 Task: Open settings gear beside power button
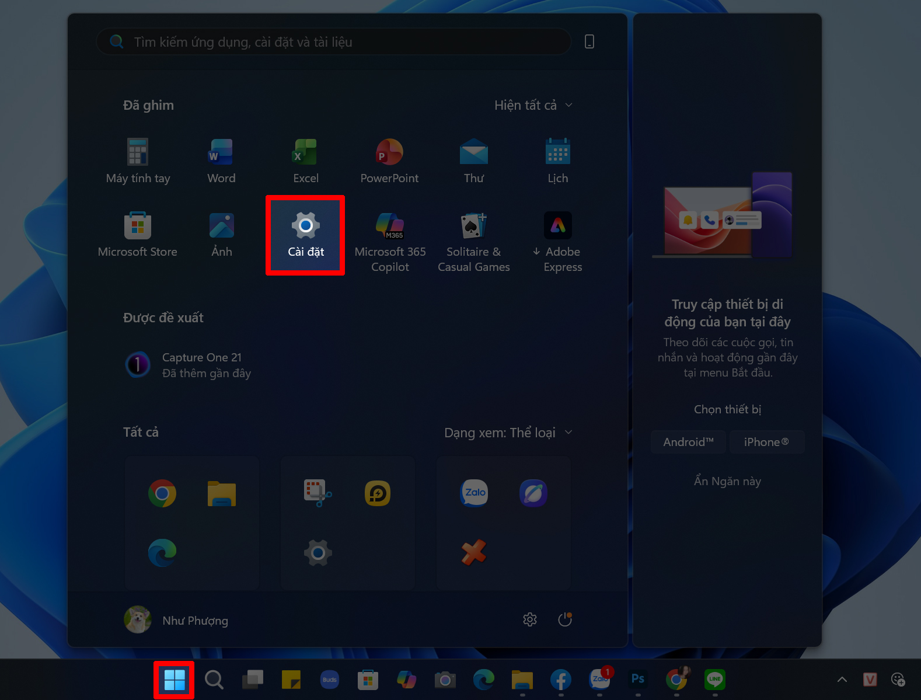click(x=530, y=619)
